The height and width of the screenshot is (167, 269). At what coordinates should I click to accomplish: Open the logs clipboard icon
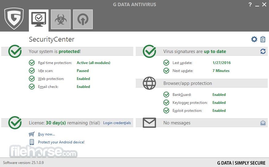coord(263,39)
